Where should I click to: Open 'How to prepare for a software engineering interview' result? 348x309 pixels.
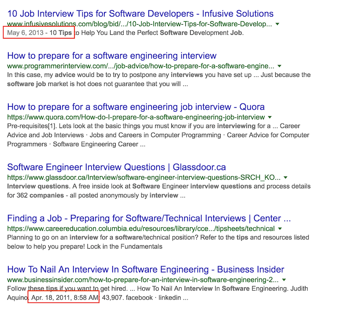112,56
